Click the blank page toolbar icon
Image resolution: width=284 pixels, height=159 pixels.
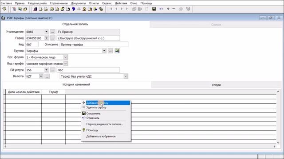[x=147, y=9]
